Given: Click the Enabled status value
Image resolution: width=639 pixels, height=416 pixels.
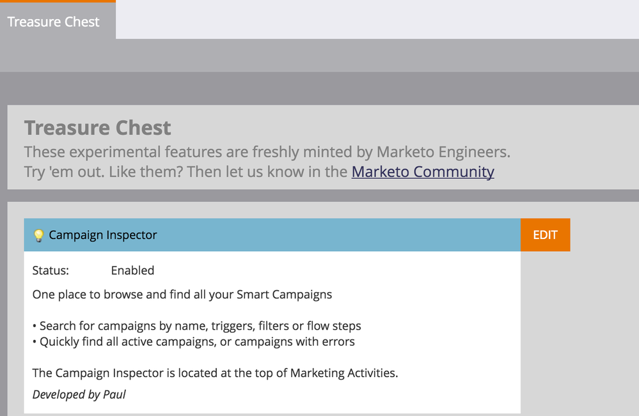Looking at the screenshot, I should (x=132, y=270).
